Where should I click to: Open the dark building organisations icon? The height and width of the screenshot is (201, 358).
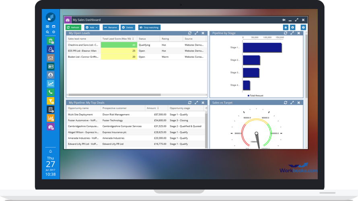pos(50,109)
